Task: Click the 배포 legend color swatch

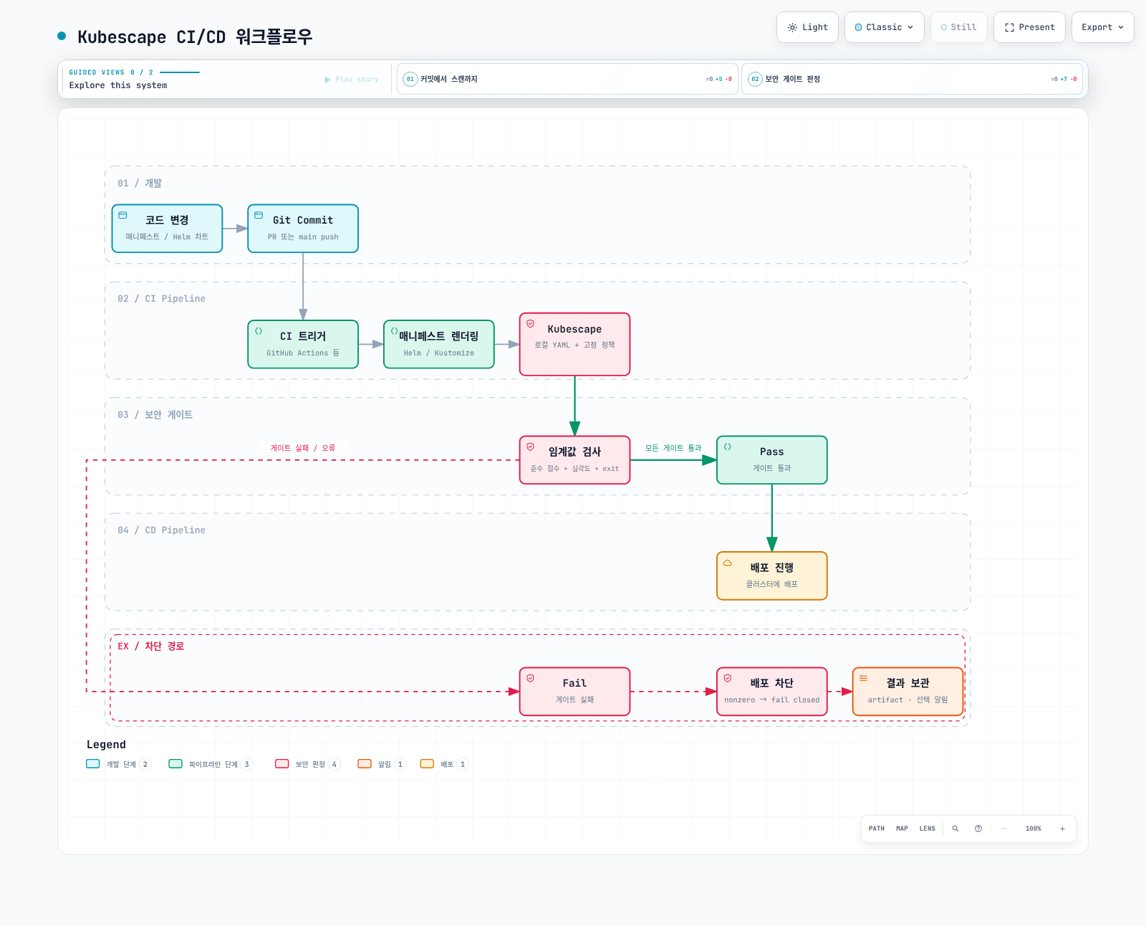Action: point(427,764)
